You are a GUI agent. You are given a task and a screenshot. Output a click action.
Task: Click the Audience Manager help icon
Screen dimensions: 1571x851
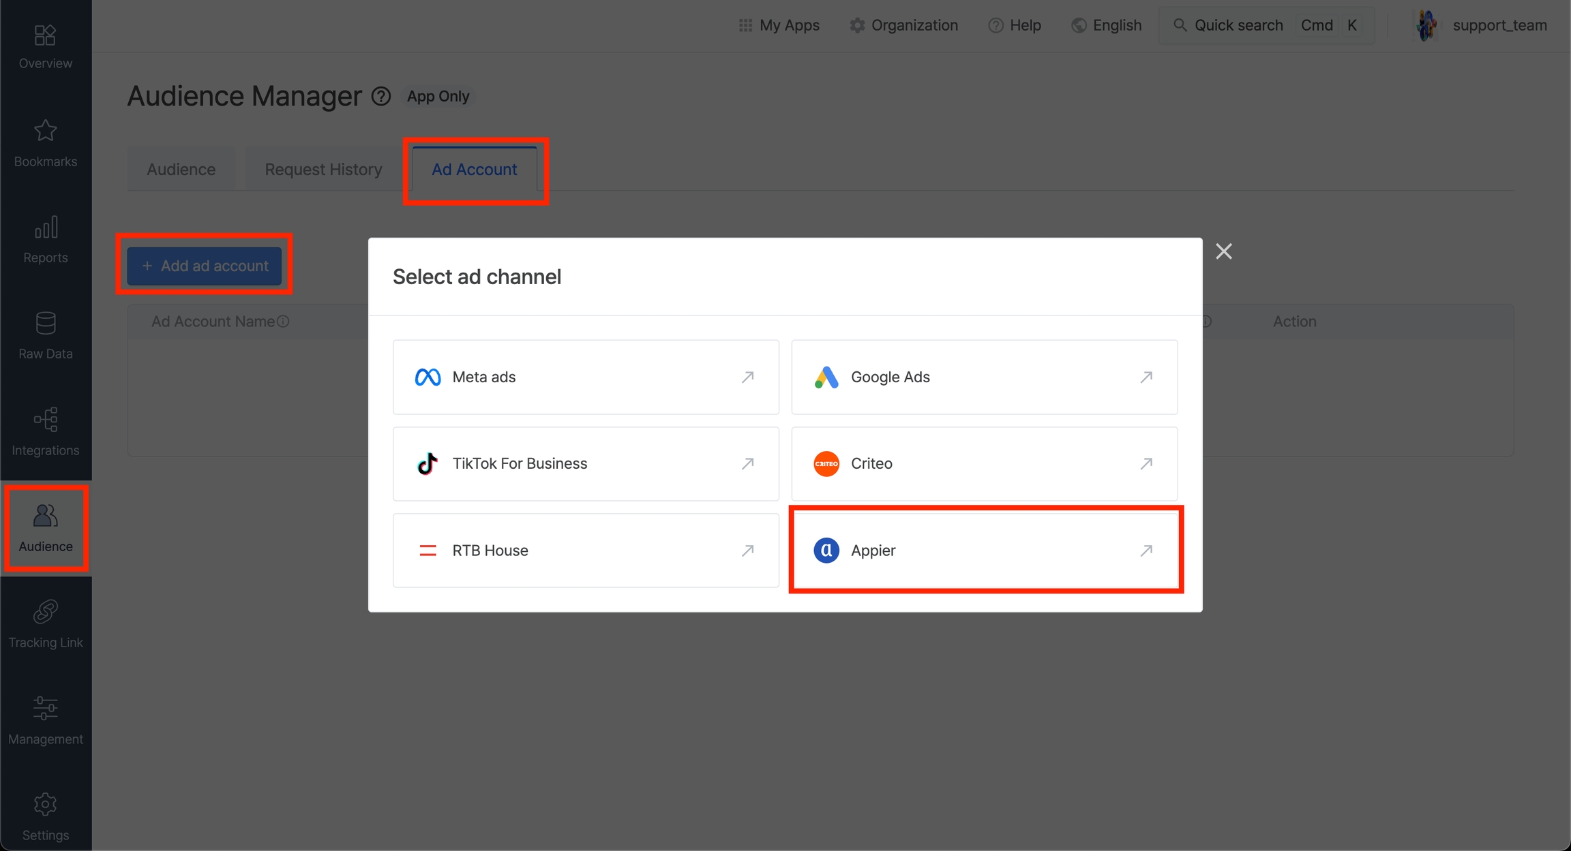(x=381, y=96)
